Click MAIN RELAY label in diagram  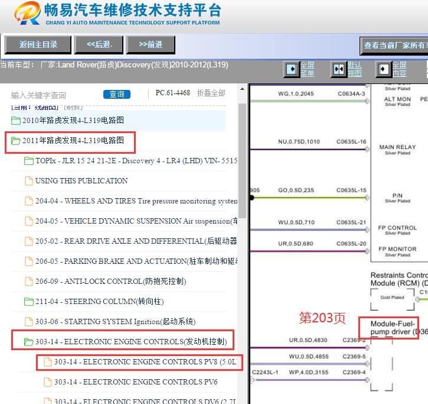click(397, 147)
